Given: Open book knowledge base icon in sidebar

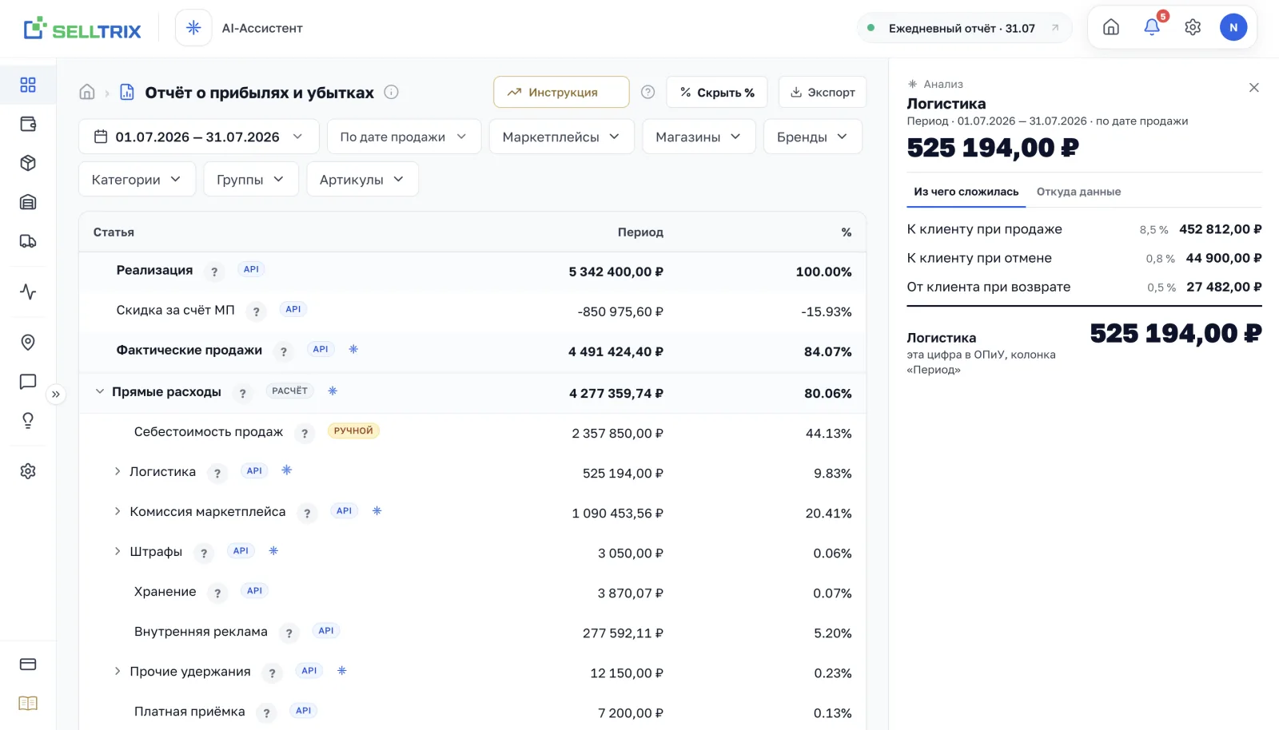Looking at the screenshot, I should point(28,704).
